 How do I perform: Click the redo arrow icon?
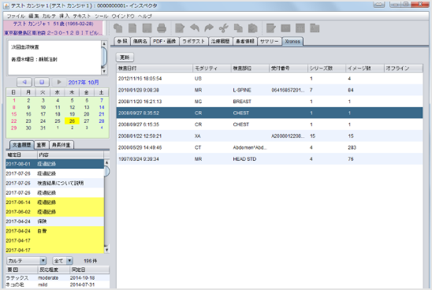click(209, 28)
